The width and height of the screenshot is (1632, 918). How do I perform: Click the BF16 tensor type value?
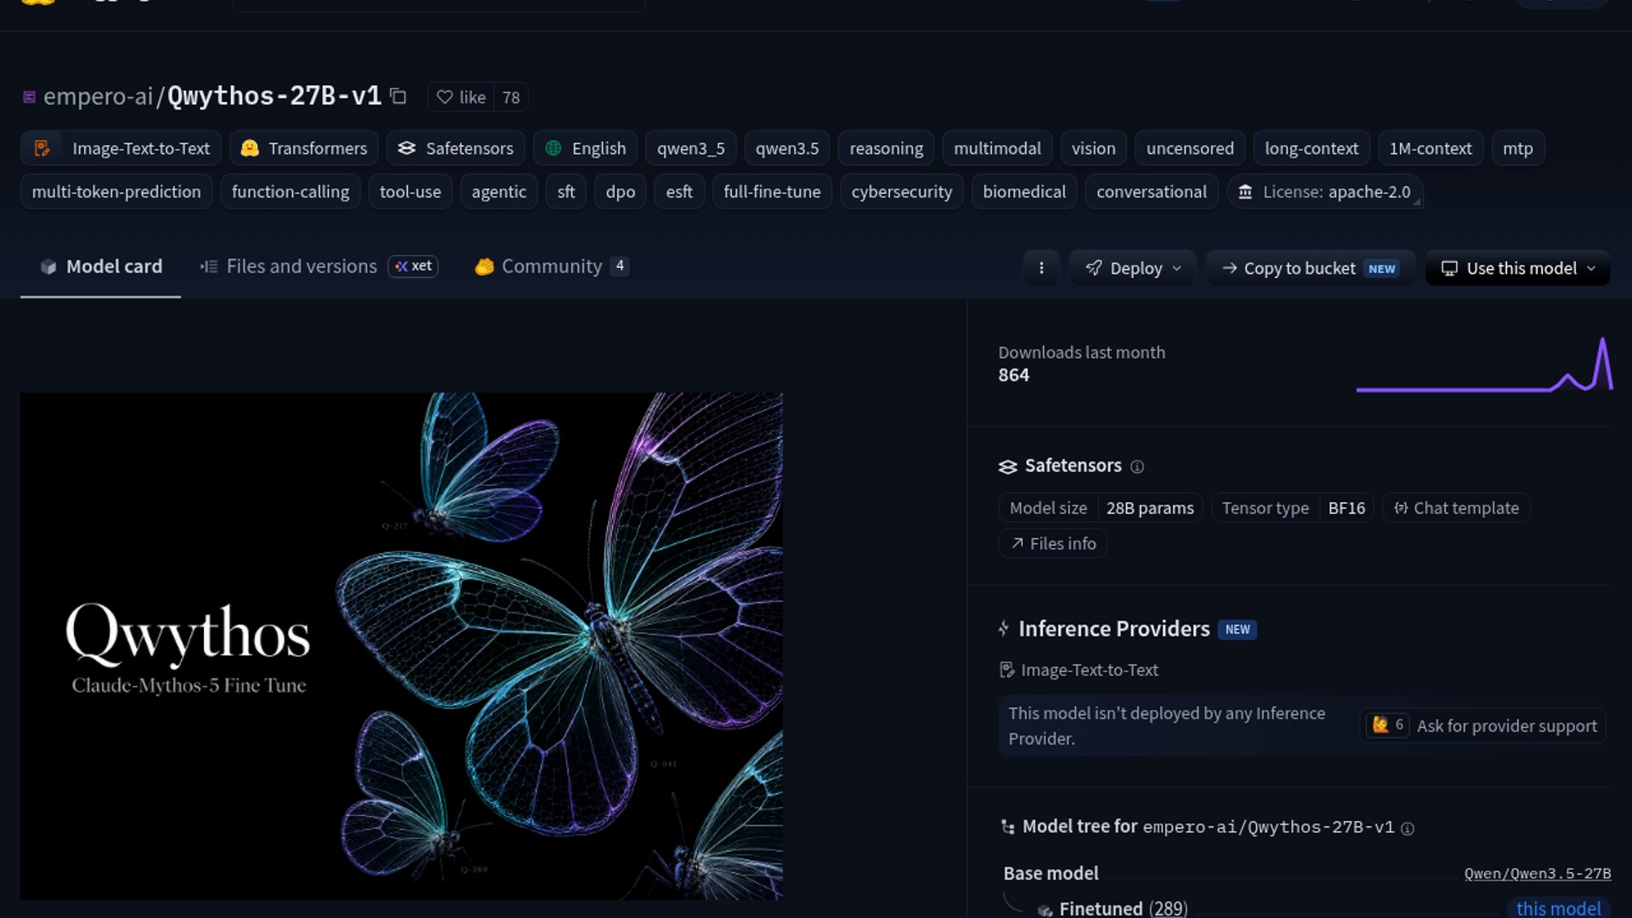[x=1346, y=508]
